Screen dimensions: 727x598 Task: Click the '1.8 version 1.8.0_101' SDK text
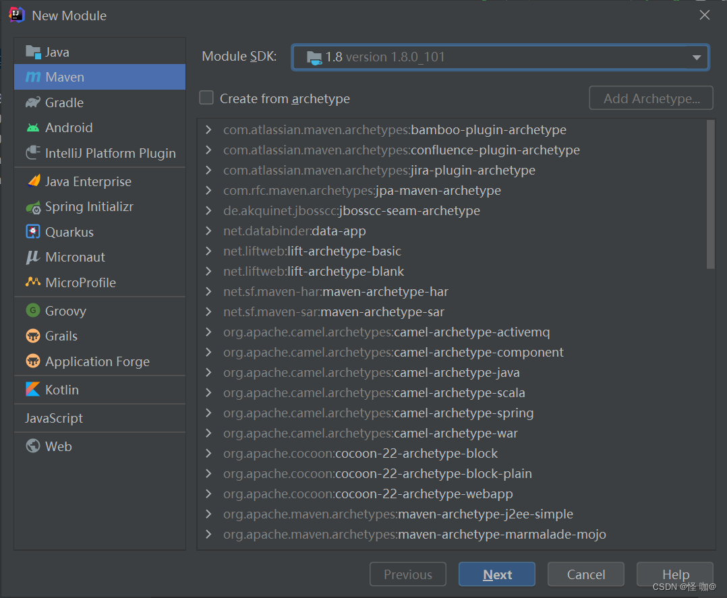click(385, 57)
